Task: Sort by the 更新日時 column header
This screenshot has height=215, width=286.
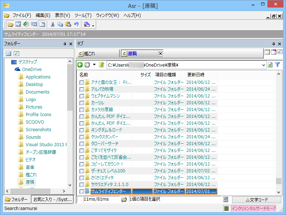Action: click(201, 75)
